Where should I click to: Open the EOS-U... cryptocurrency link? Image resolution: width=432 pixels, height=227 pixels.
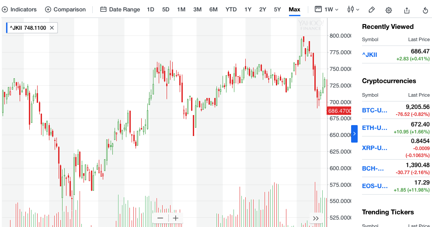point(375,186)
